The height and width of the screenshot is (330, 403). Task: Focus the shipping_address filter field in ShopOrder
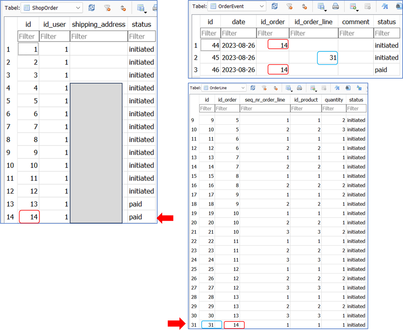pos(99,36)
